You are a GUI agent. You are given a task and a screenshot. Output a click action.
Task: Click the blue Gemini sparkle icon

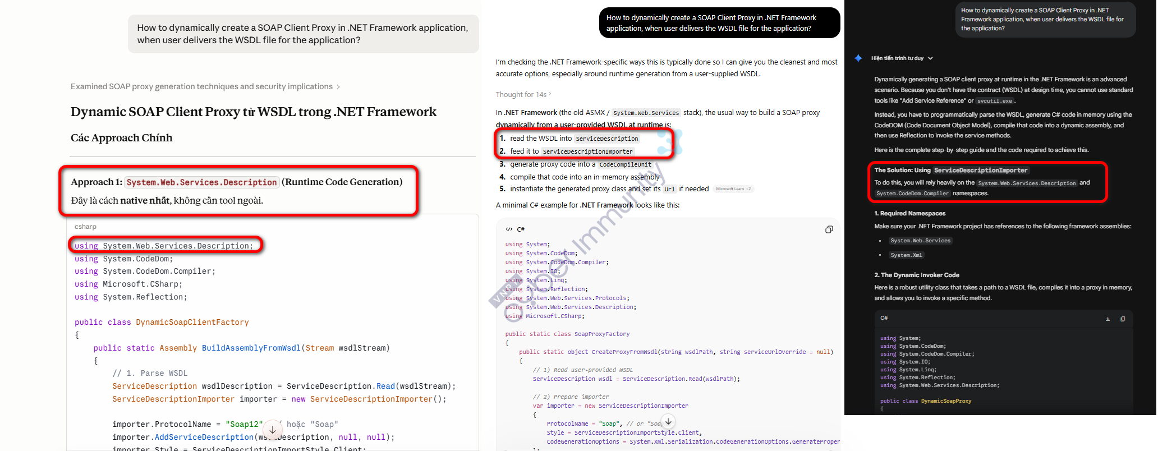858,58
